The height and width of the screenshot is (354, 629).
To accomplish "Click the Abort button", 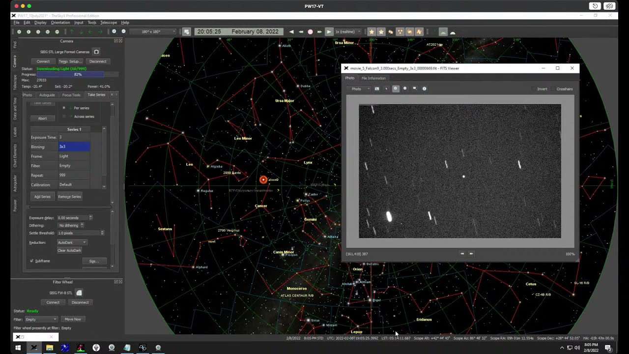I will (43, 118).
